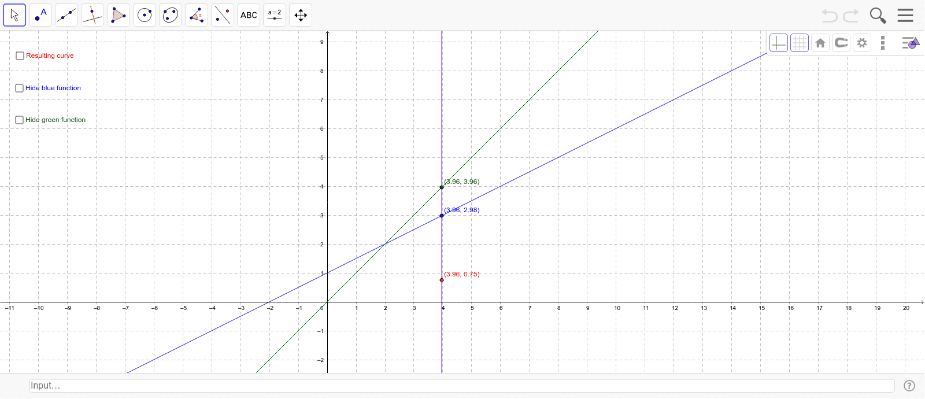Select the a=2 Slider tool
Image resolution: width=925 pixels, height=399 pixels.
click(x=275, y=15)
